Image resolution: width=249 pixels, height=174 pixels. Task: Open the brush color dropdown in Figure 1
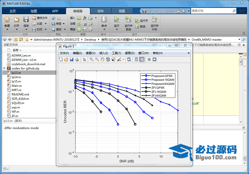point(123,60)
